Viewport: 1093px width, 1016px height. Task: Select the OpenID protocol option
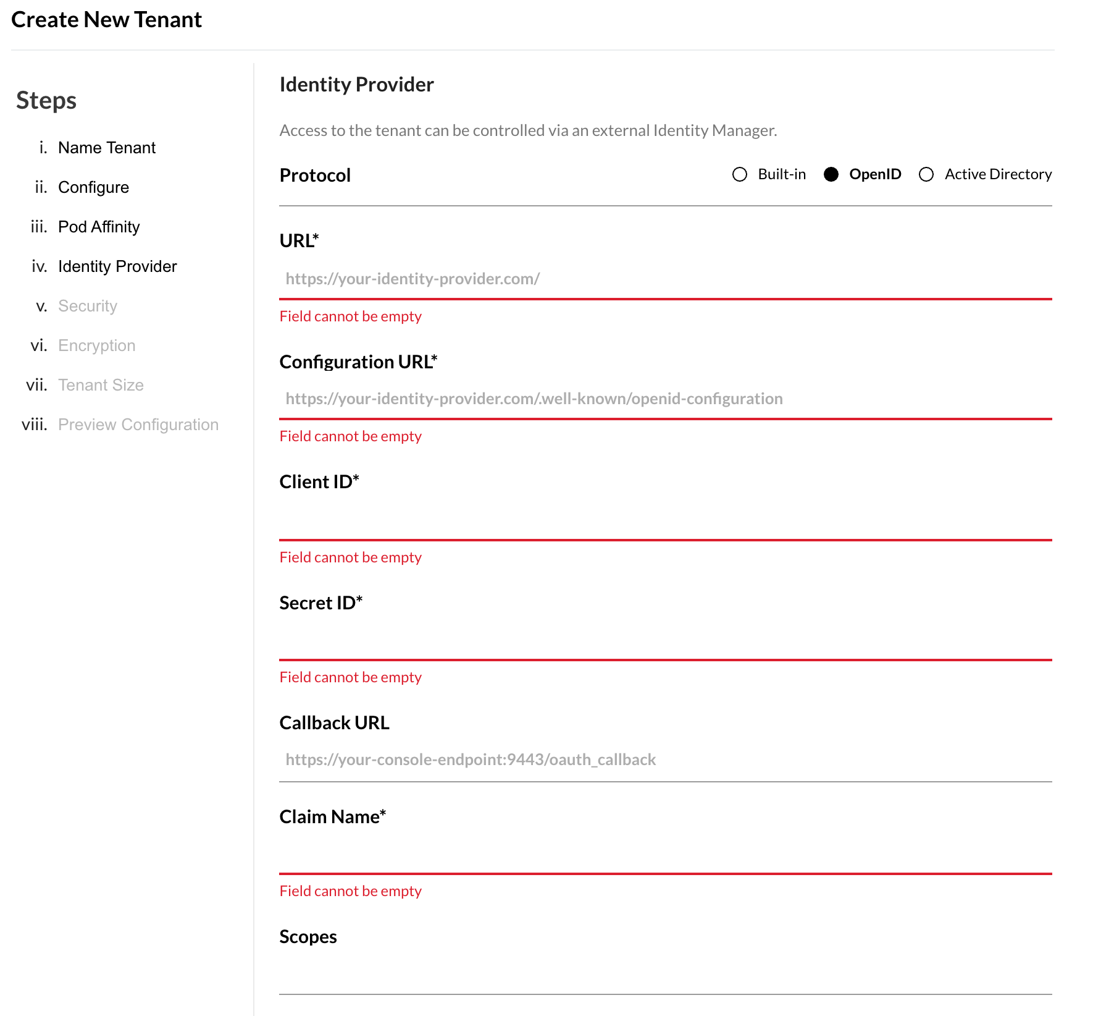tap(831, 174)
